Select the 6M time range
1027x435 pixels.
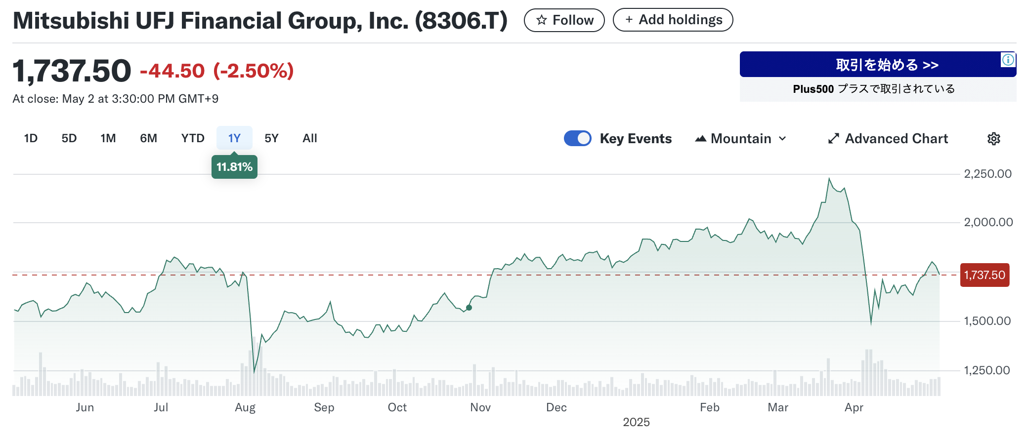click(x=148, y=138)
